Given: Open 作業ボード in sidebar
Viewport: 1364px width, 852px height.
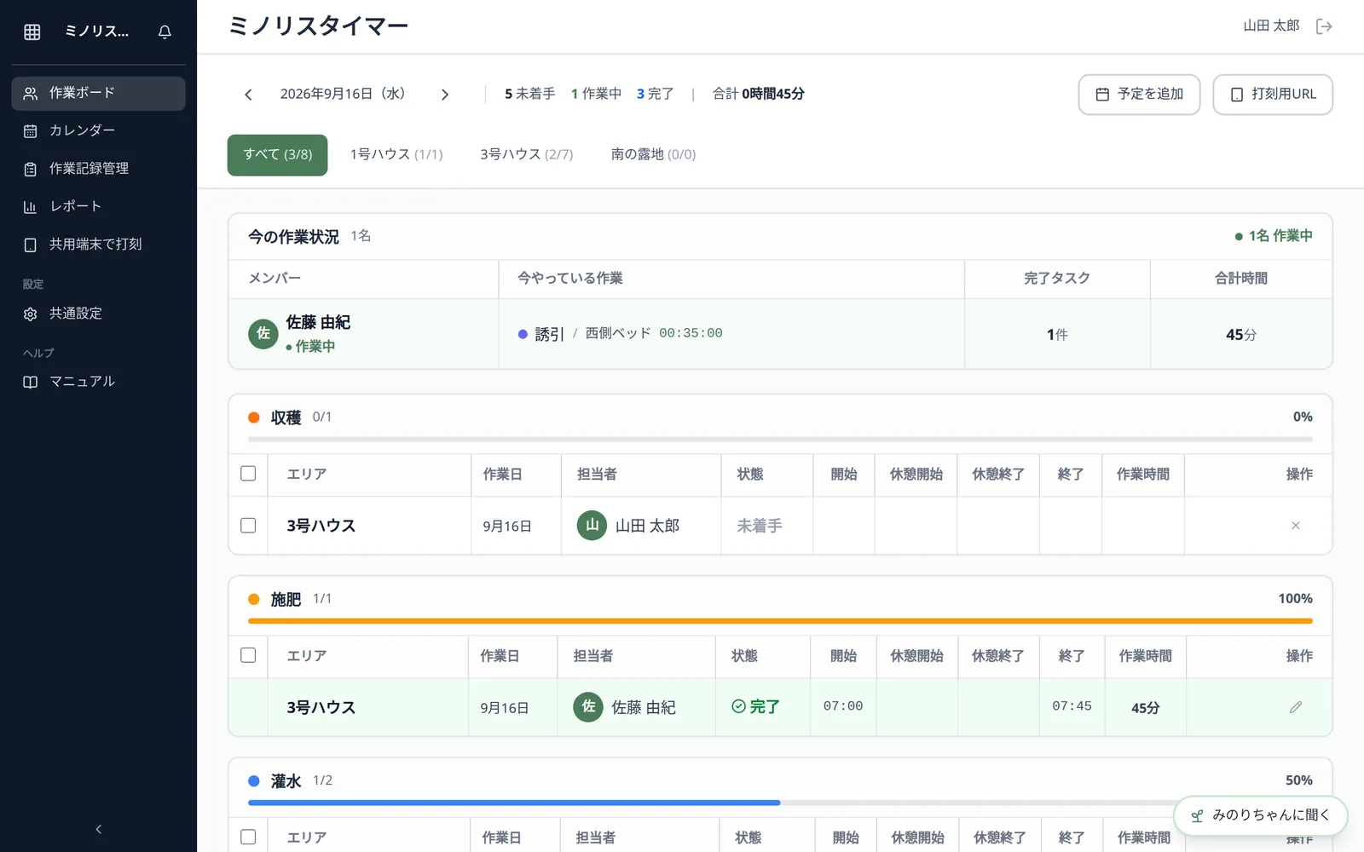Looking at the screenshot, I should 98,94.
